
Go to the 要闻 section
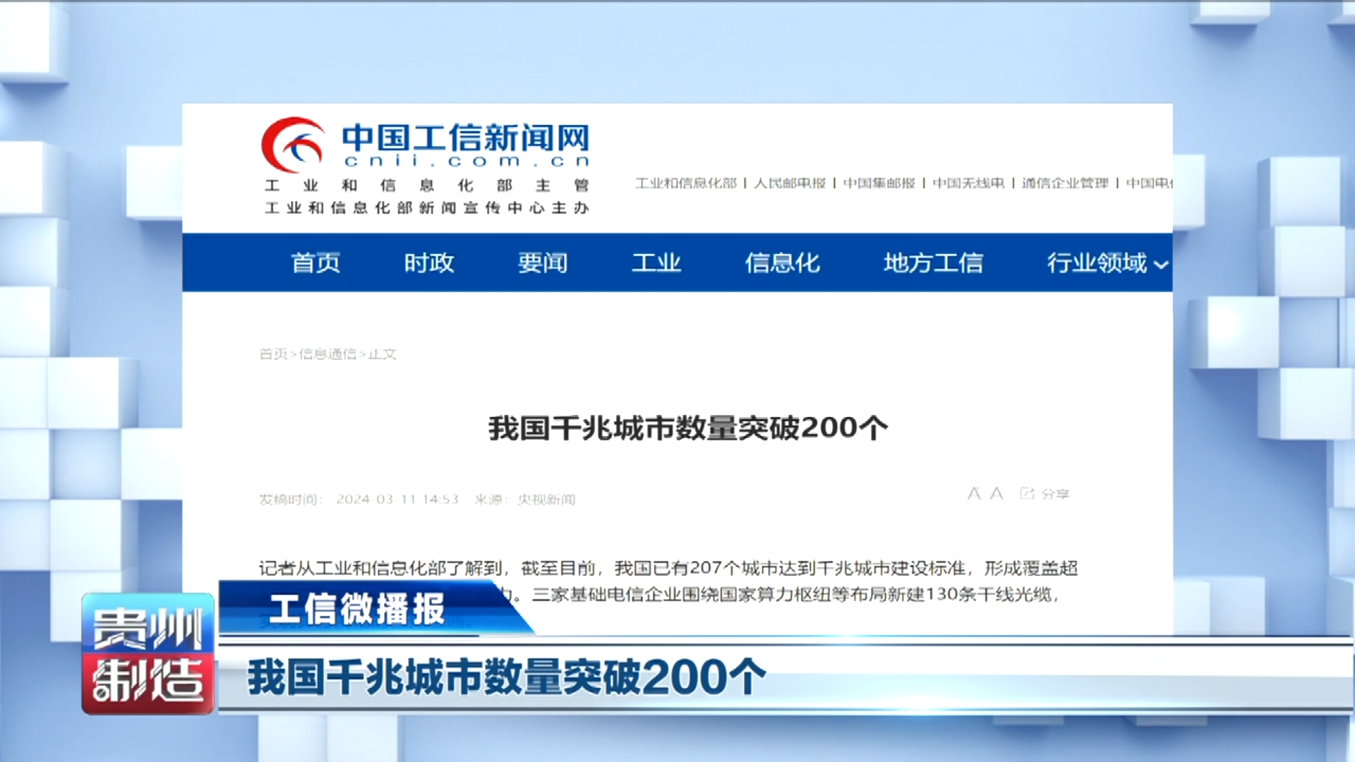(543, 262)
